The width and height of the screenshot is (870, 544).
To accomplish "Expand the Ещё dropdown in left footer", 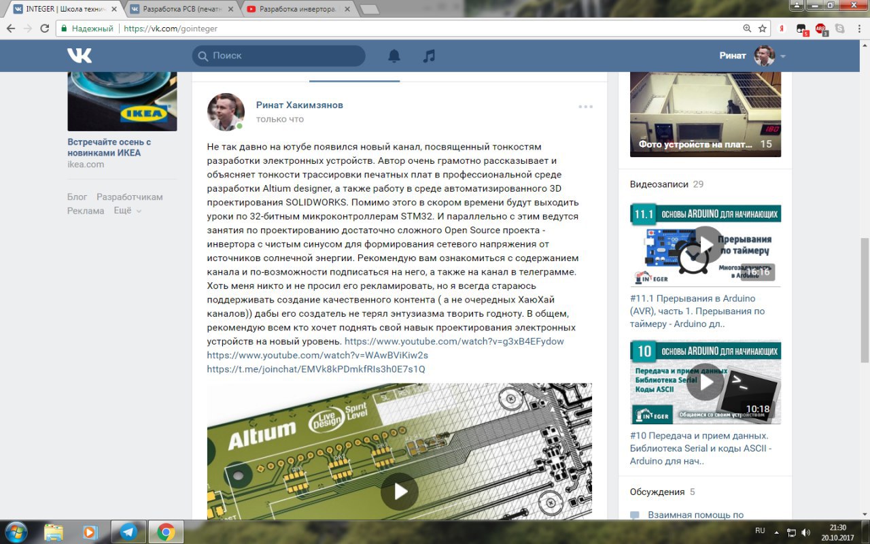I will (127, 211).
